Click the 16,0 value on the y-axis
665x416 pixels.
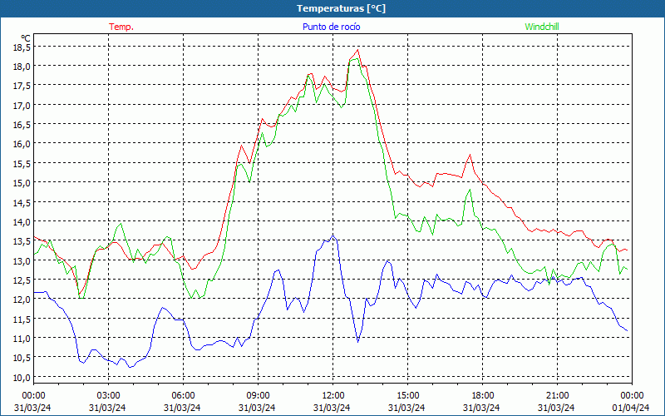(x=22, y=144)
